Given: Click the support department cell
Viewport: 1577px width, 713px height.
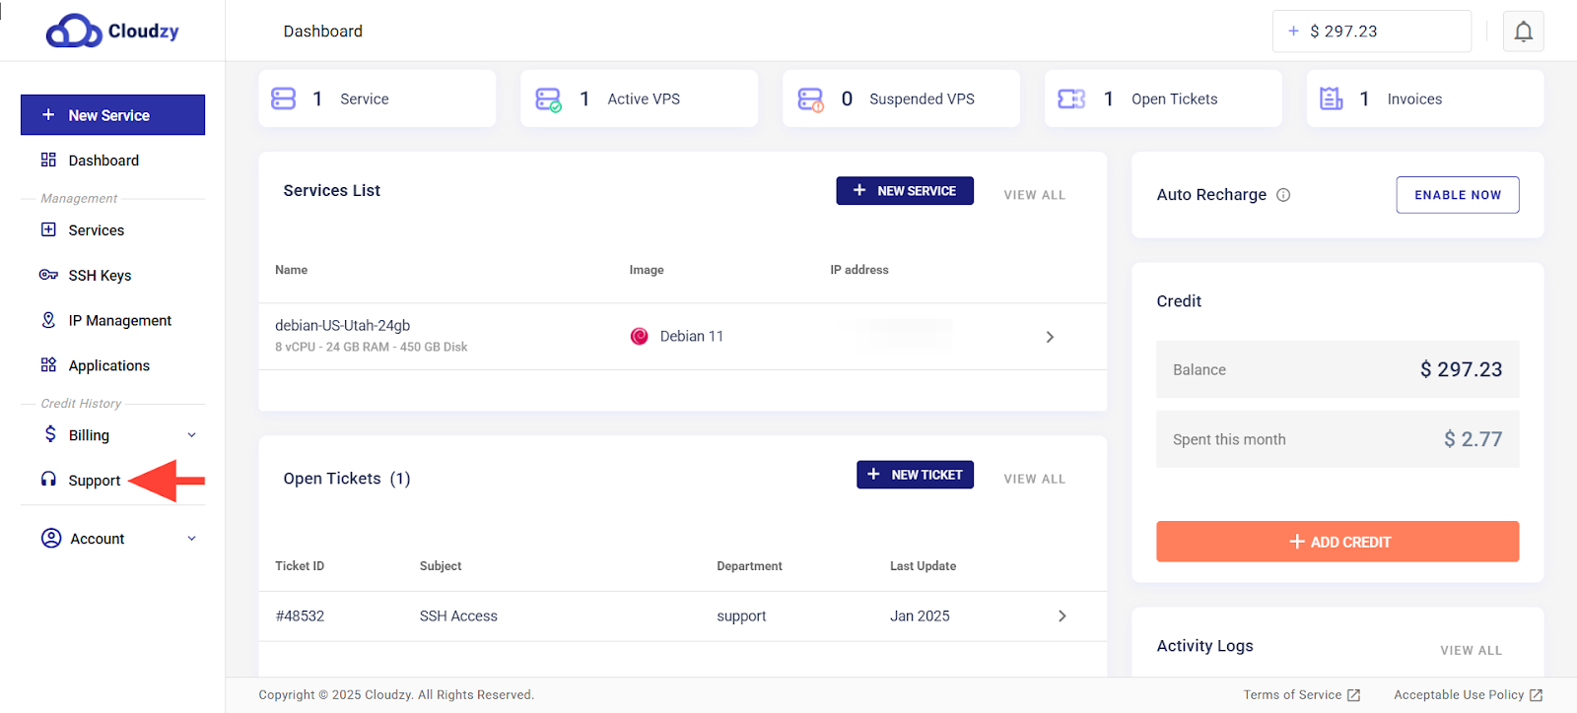Looking at the screenshot, I should click(x=741, y=616).
